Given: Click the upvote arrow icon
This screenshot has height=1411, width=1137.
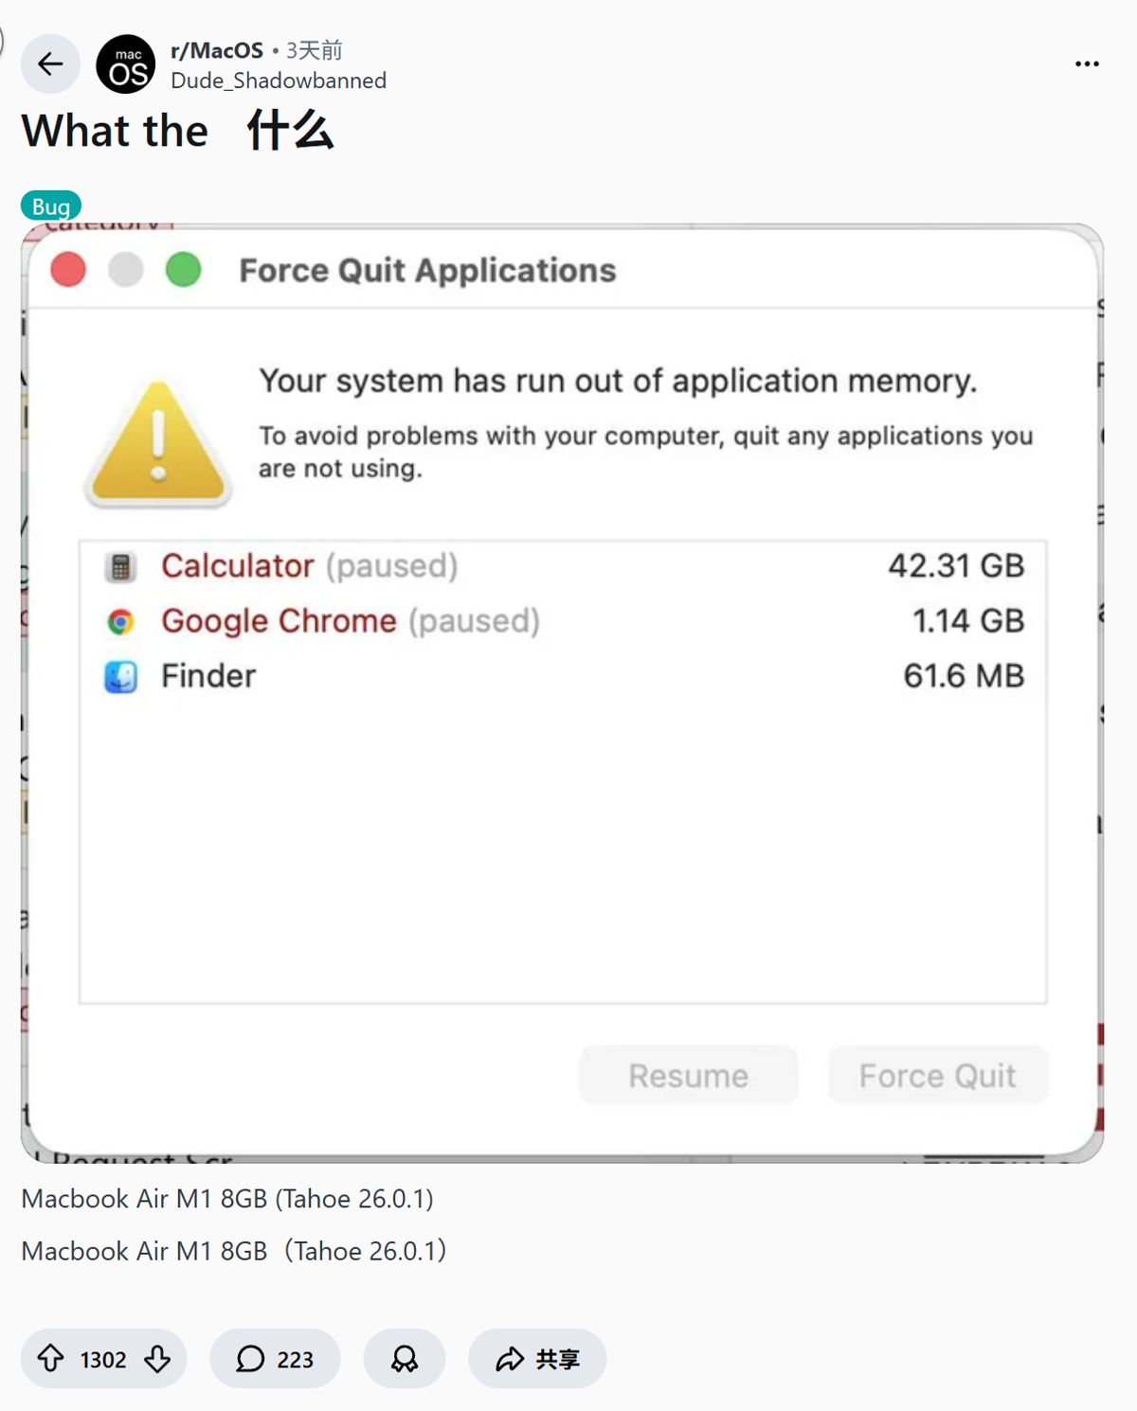Looking at the screenshot, I should point(52,1359).
